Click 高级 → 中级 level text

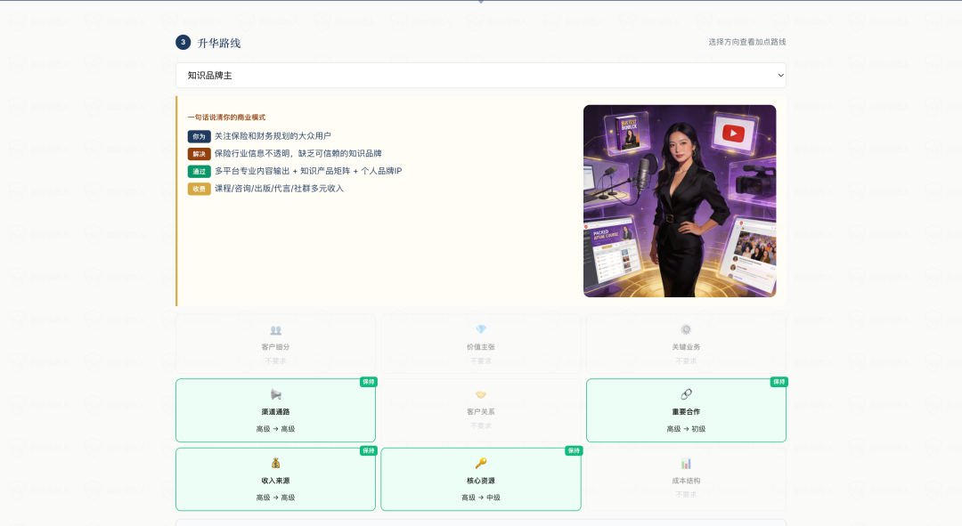[481, 498]
